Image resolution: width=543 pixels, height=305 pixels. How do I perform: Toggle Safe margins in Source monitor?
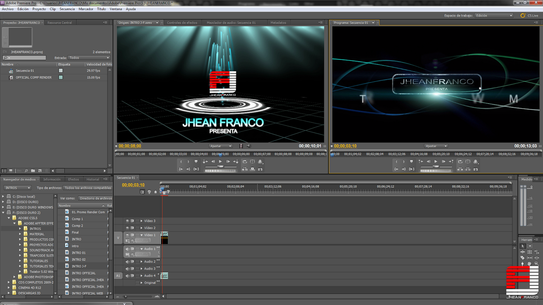(x=252, y=161)
